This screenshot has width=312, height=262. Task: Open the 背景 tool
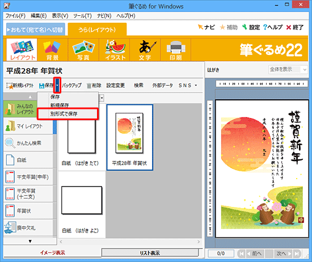point(53,49)
